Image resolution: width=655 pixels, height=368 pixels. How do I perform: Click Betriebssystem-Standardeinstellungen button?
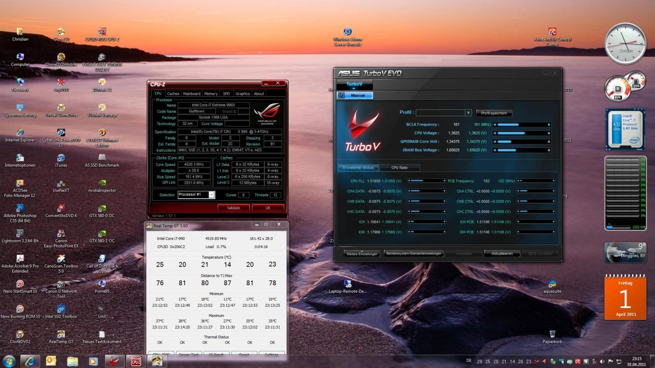(x=414, y=253)
